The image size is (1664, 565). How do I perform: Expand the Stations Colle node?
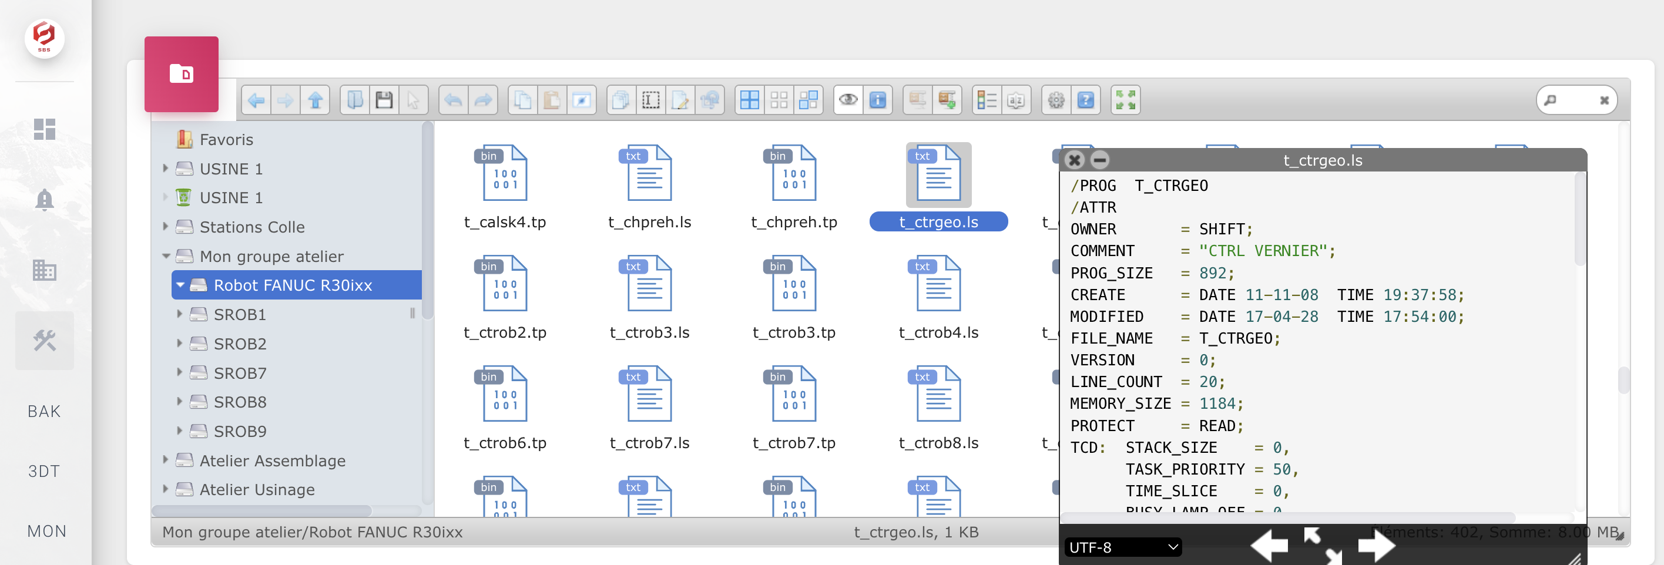click(x=165, y=227)
